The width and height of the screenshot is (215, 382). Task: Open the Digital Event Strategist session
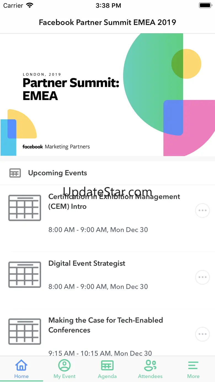tap(87, 264)
